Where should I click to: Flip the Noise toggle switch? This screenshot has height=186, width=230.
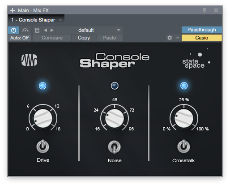click(115, 147)
